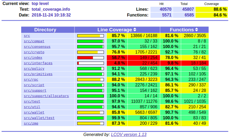View src/script coverage report

(x=34, y=85)
